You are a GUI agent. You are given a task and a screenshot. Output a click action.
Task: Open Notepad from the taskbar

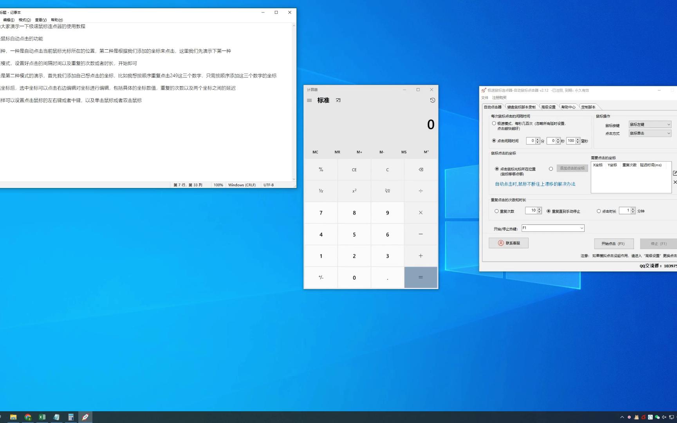[56, 417]
